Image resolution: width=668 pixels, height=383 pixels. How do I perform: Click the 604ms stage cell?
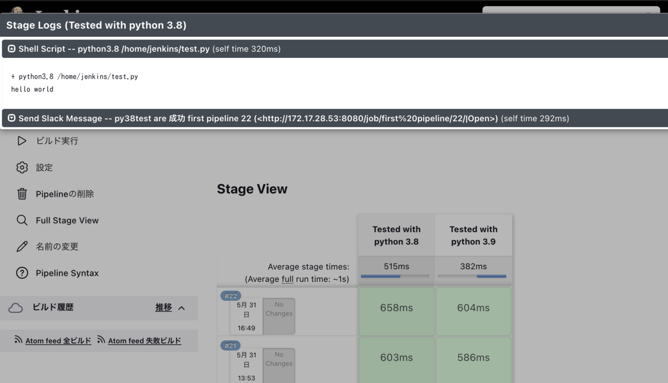[x=473, y=311]
